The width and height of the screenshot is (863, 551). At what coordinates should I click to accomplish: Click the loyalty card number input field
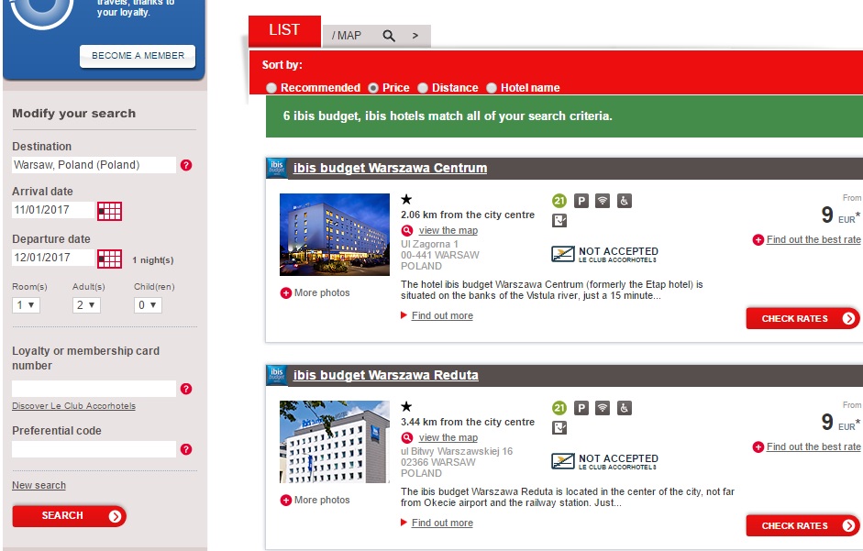coord(94,389)
